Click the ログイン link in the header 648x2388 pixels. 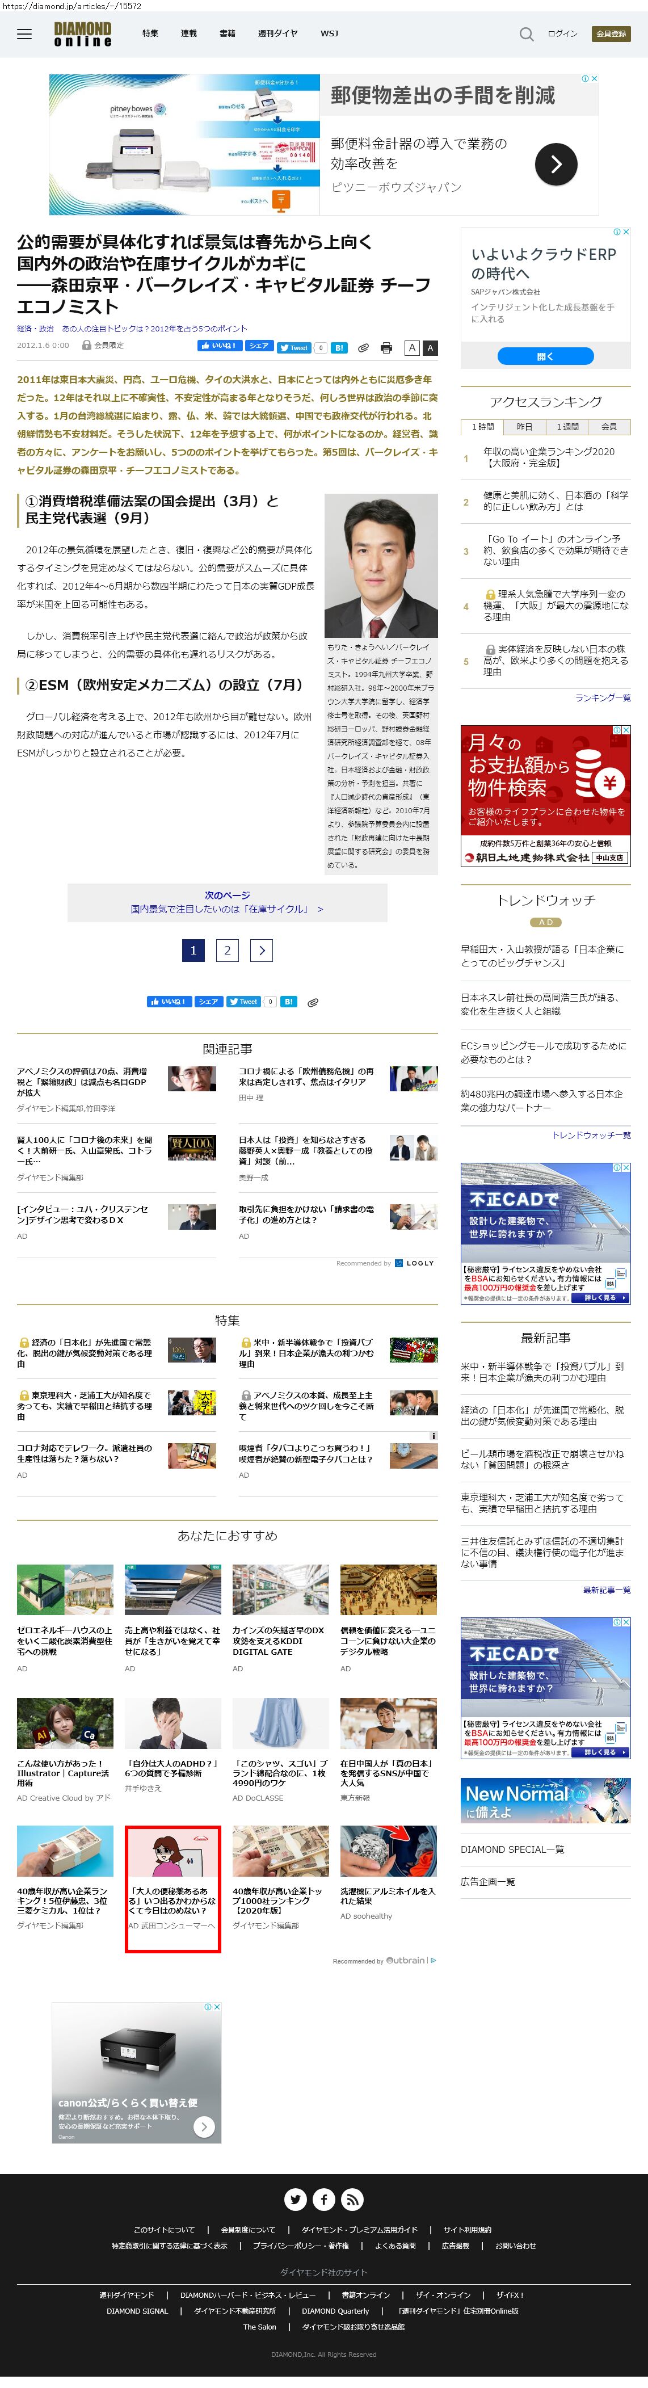(562, 33)
